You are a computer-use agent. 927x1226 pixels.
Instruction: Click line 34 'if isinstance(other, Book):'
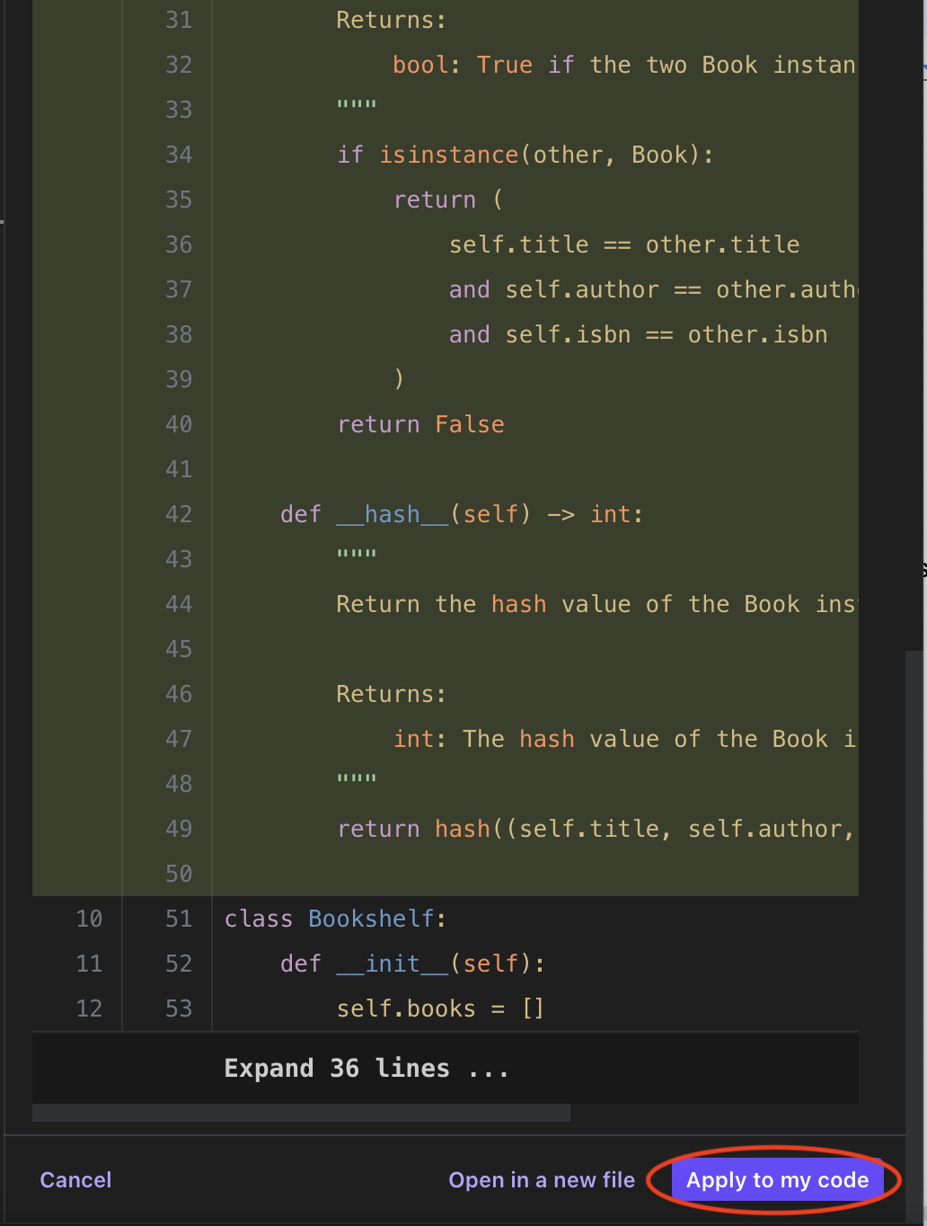(x=525, y=155)
